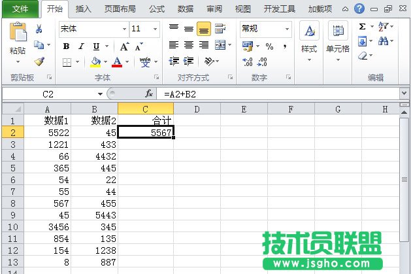Switch to 数据 Data tab

point(186,9)
